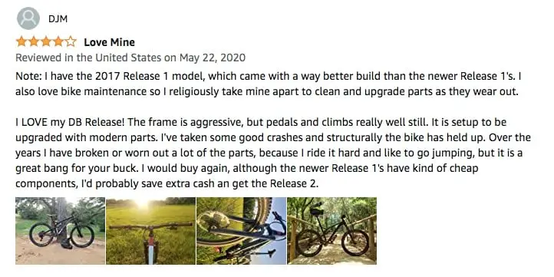Screen dimensions: 554x277
Task: Click the second filled orange rating star
Action: click(34, 41)
